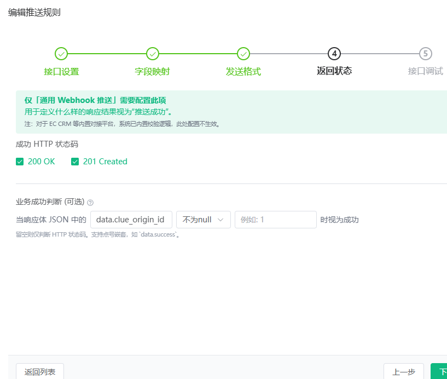
Task: Click the 时视为成功 text
Action: tap(339, 220)
